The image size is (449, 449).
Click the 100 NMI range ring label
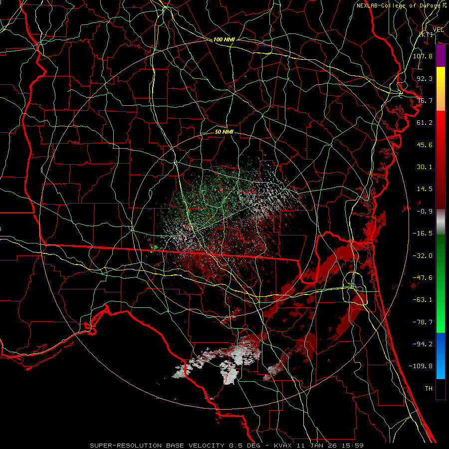click(x=224, y=39)
